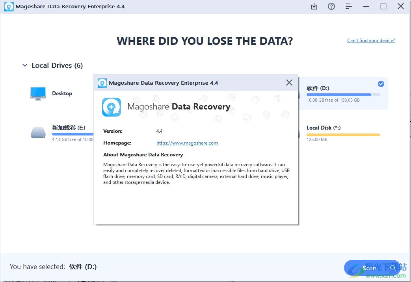Screen dimensions: 411x282
Task: Click the Desktop label
Action: (x=62, y=94)
